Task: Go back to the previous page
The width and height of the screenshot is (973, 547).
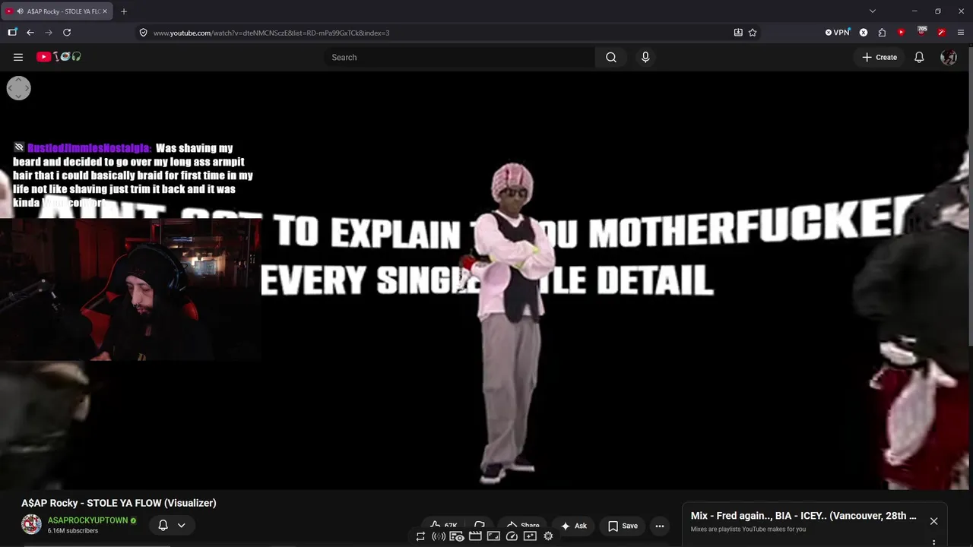Action: pyautogui.click(x=30, y=33)
